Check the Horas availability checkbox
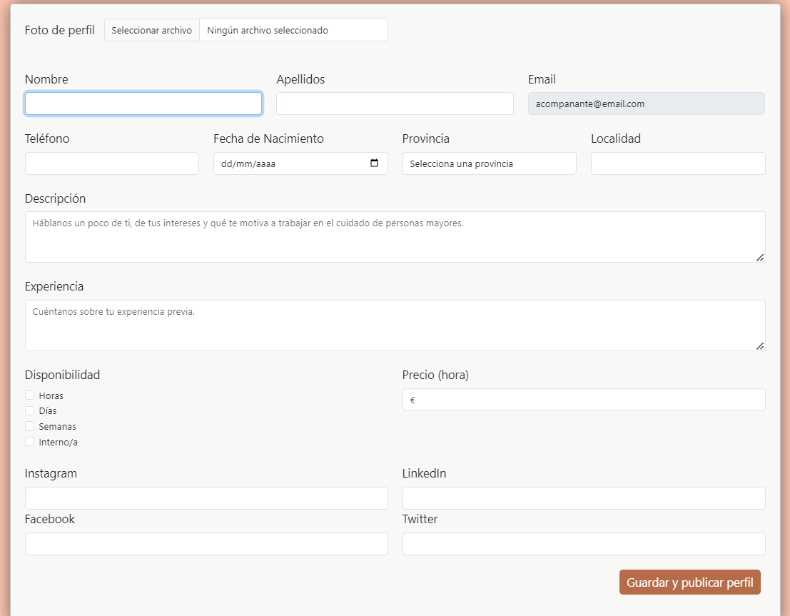The height and width of the screenshot is (616, 790). coord(30,395)
